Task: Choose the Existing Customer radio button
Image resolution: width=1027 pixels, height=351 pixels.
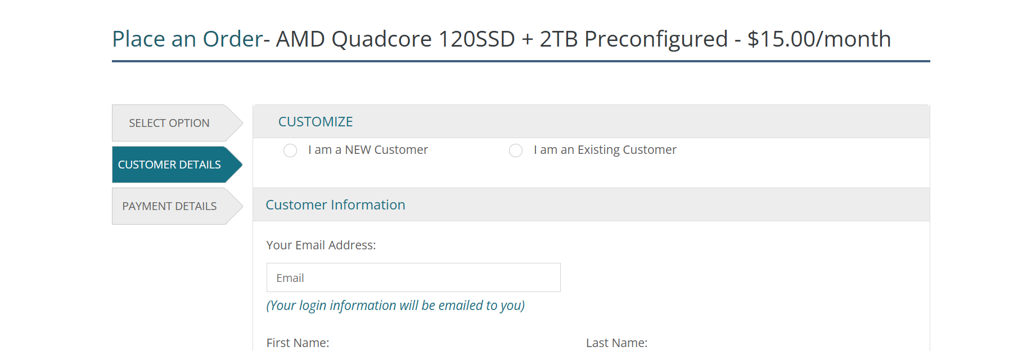Action: pos(516,151)
